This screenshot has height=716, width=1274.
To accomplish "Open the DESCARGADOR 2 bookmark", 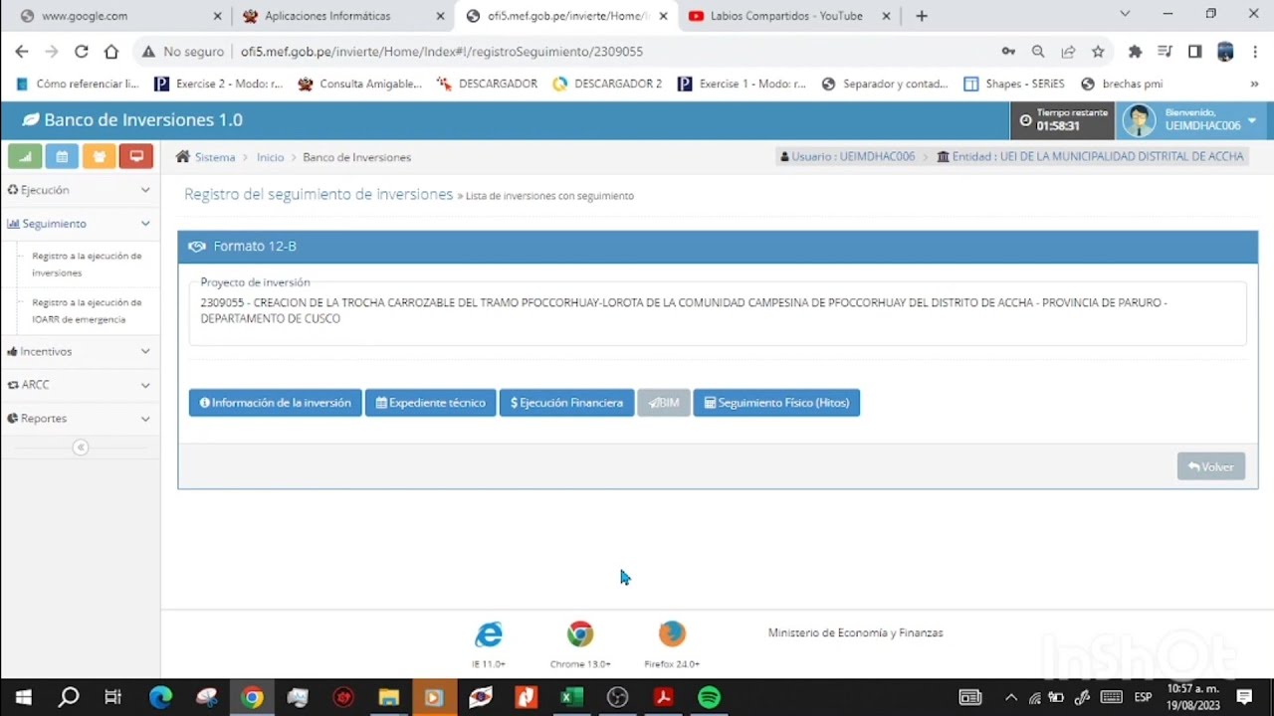I will click(x=607, y=85).
